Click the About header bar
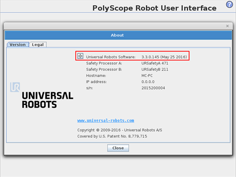236x177 pixels. 118,35
